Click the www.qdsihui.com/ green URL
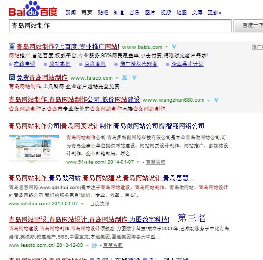The width and height of the screenshot is (263, 260). [x=29, y=204]
